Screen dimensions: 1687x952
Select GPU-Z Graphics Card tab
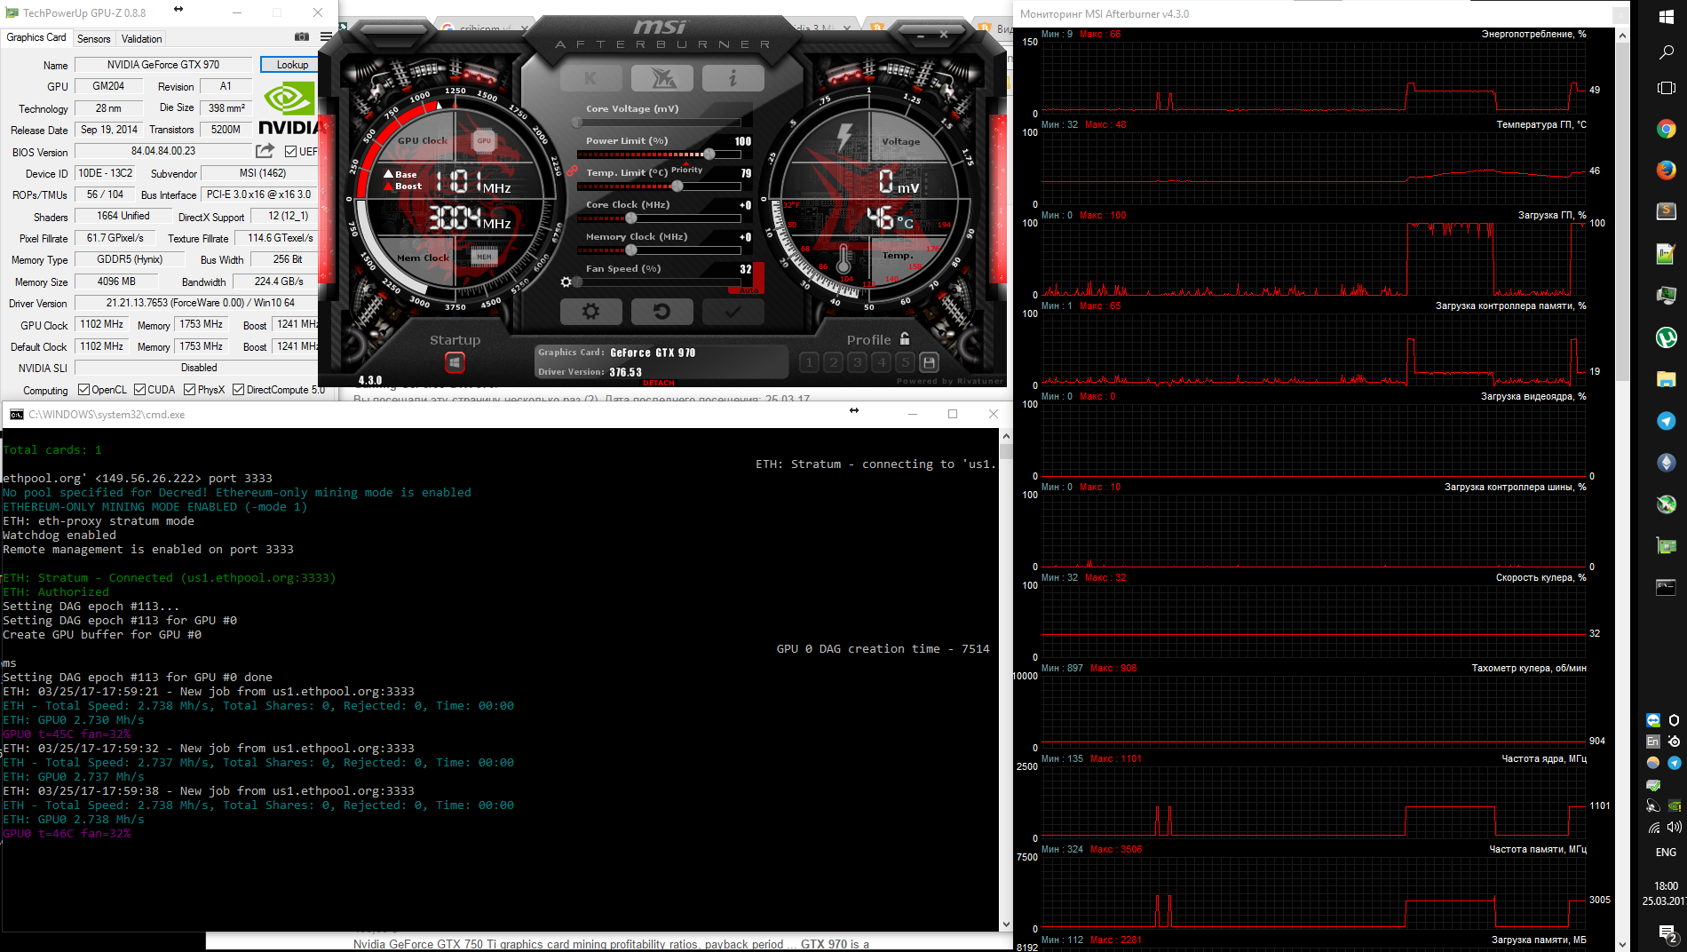click(x=36, y=37)
